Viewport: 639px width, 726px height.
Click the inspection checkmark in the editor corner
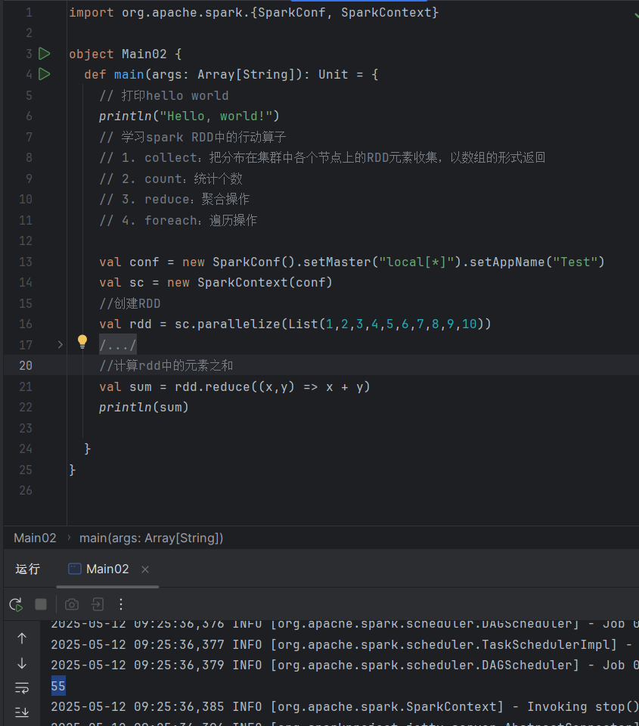click(636, 15)
